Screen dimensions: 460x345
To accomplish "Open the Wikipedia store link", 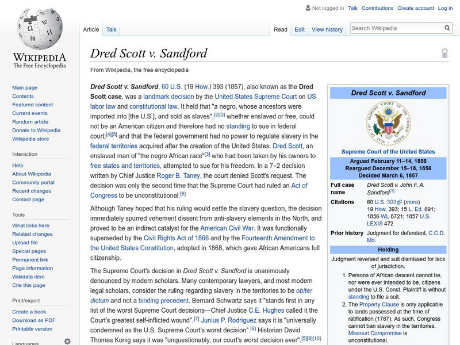I will tap(30, 139).
